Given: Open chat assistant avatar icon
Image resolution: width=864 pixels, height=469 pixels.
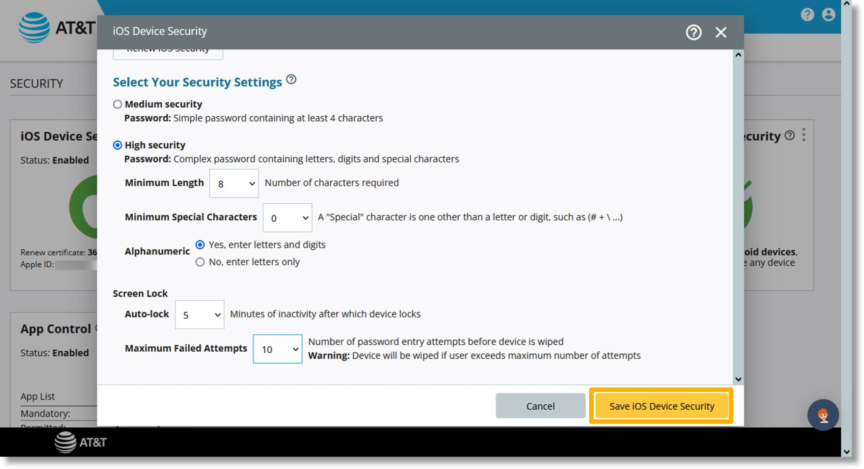Looking at the screenshot, I should [823, 415].
